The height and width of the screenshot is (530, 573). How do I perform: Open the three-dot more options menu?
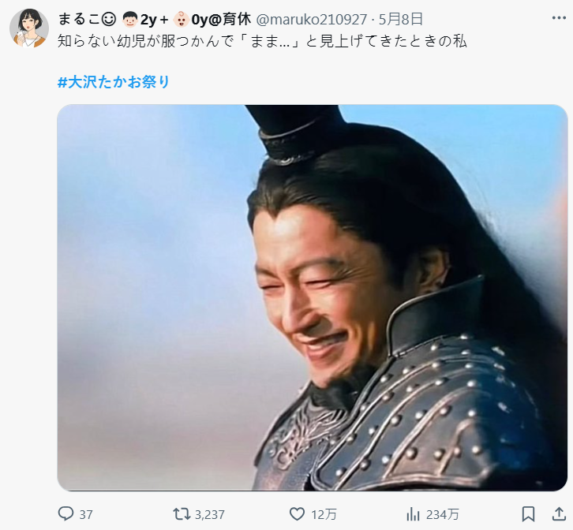point(559,18)
